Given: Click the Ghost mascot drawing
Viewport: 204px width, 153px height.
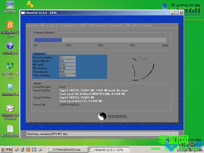Looking at the screenshot, I should click(143, 68).
